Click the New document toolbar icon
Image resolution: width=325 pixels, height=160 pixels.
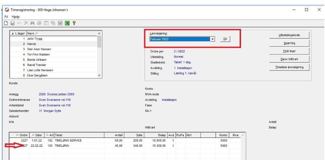pos(6,23)
